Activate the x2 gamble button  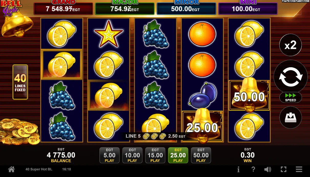(291, 45)
